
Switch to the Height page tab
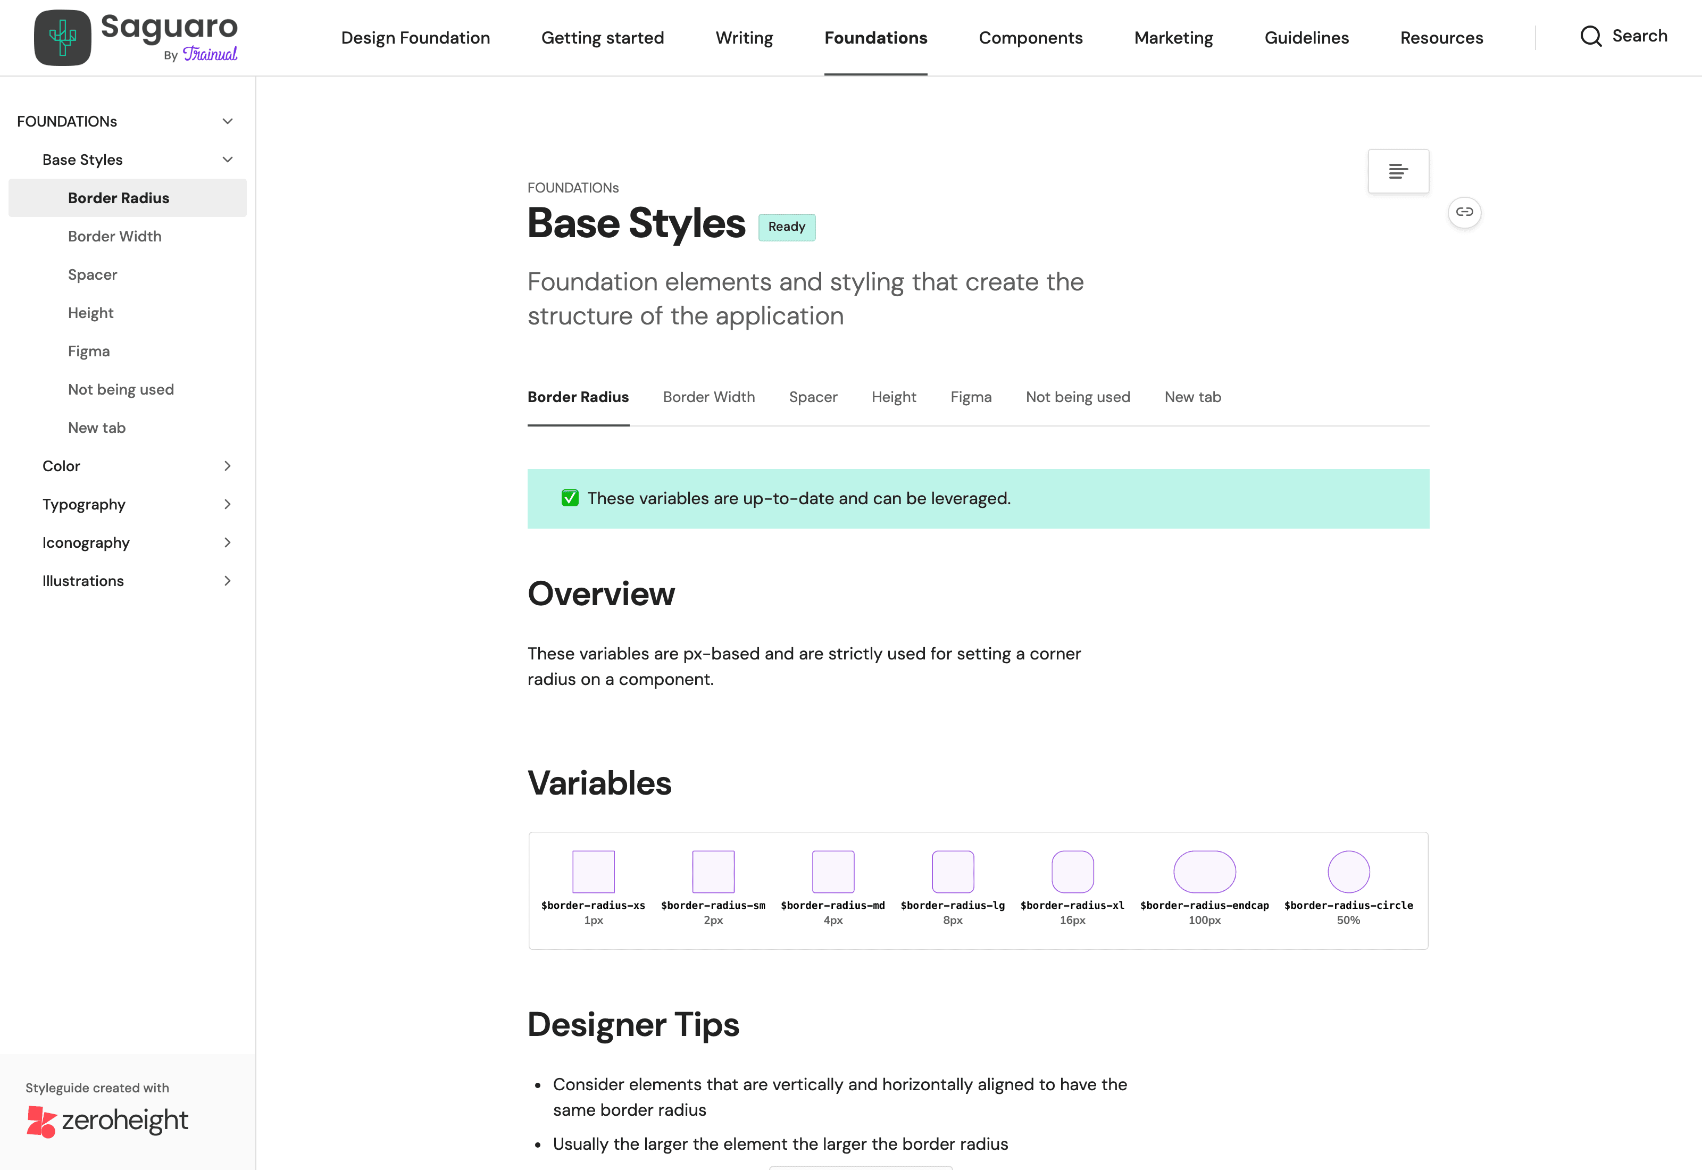(x=894, y=397)
